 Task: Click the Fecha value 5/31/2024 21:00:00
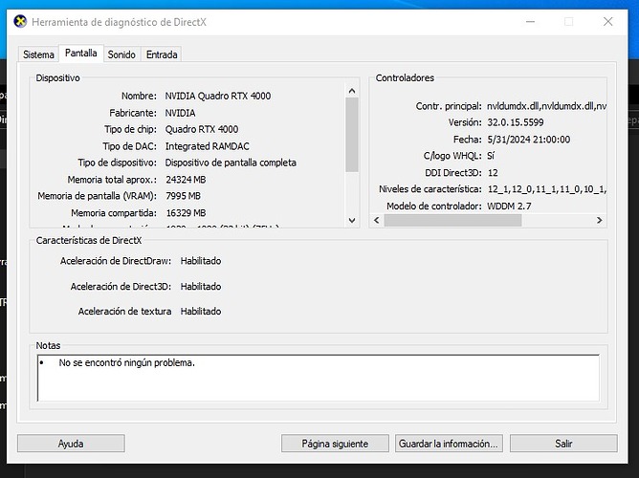pyautogui.click(x=529, y=140)
